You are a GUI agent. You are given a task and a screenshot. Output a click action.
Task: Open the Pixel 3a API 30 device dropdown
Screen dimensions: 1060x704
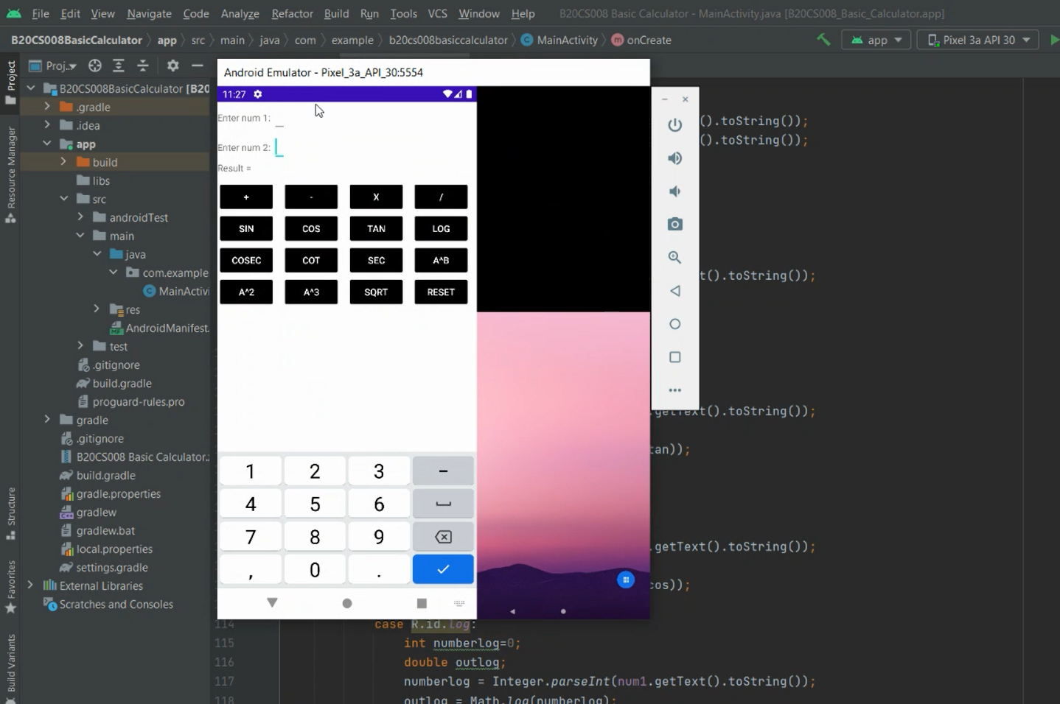click(x=978, y=40)
